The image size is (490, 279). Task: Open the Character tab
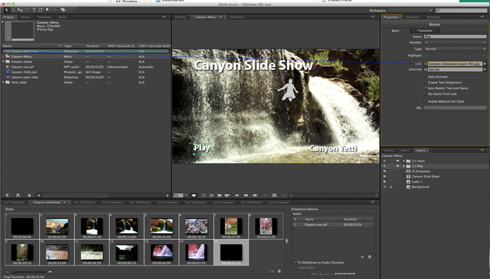click(412, 18)
